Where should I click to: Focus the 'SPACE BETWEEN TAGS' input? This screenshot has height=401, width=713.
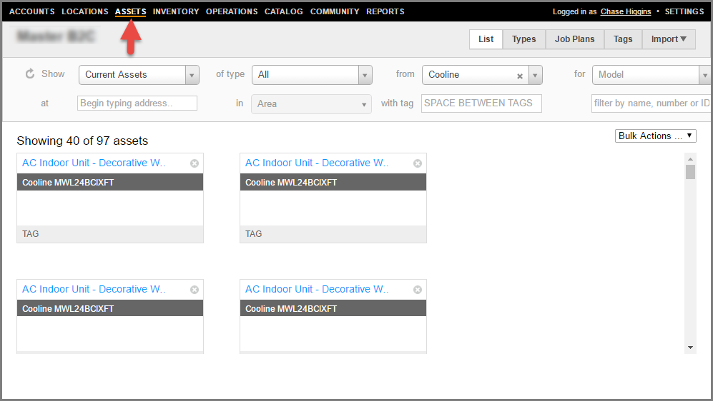[481, 103]
